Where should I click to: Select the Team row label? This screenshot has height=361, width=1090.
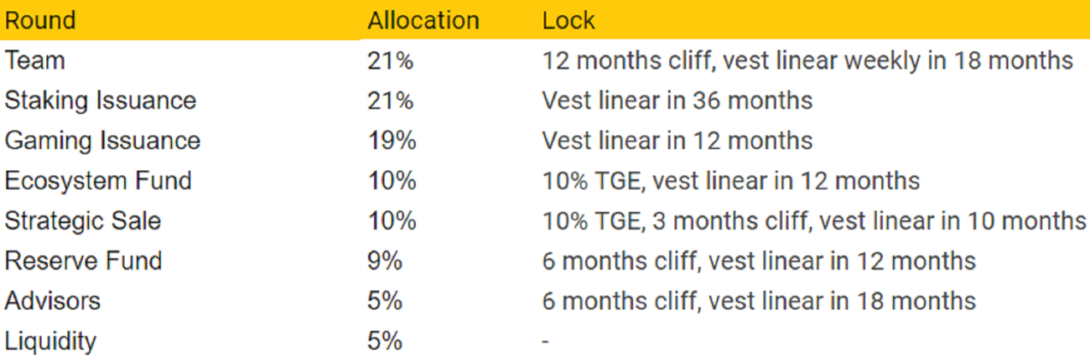(34, 60)
